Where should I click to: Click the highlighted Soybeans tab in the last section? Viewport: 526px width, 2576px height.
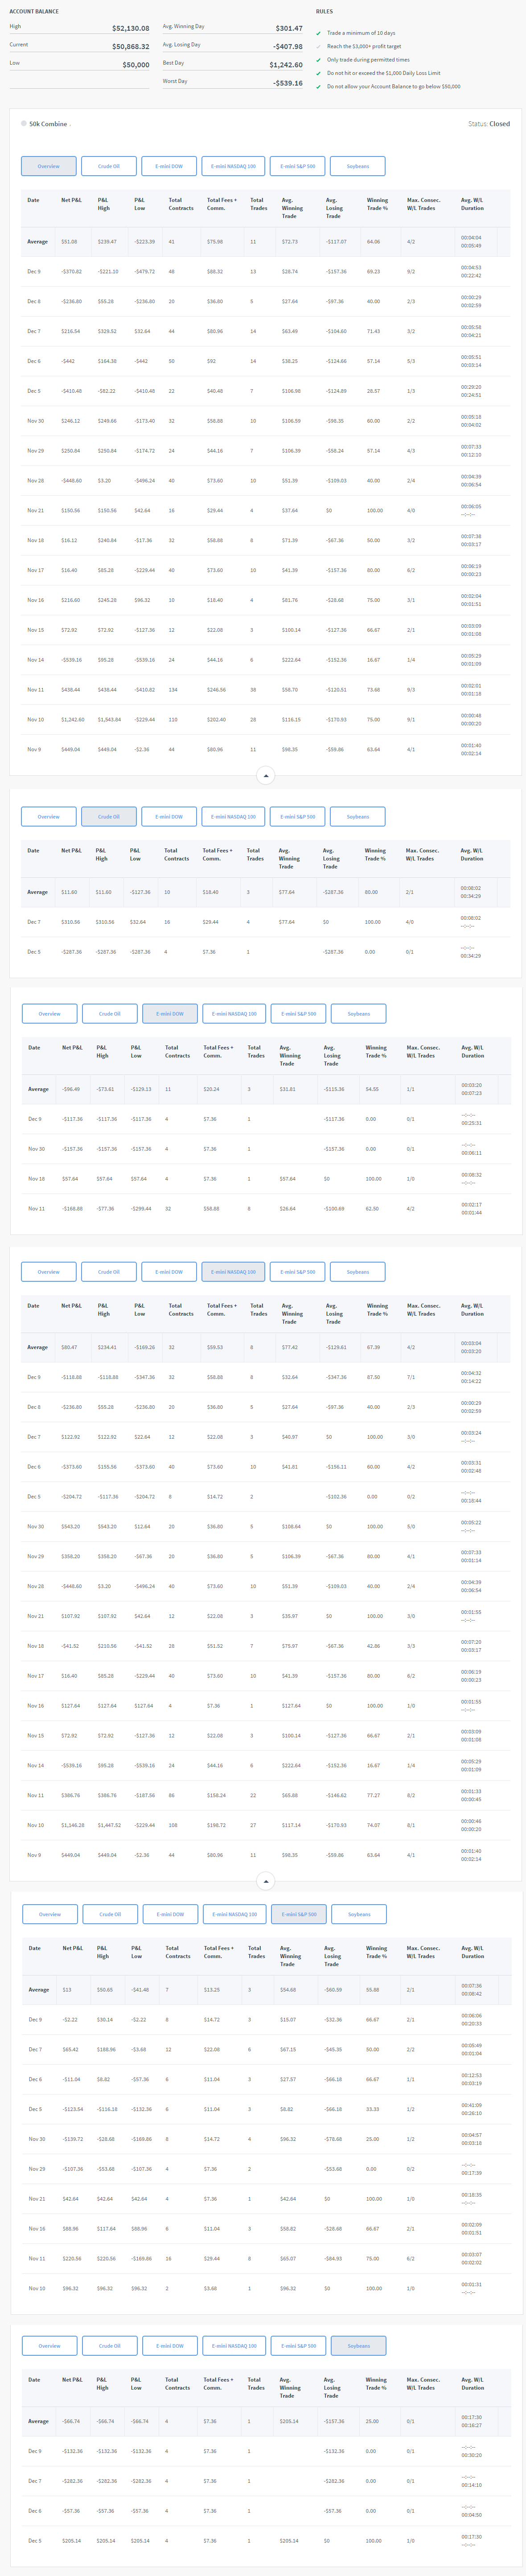tap(358, 2346)
